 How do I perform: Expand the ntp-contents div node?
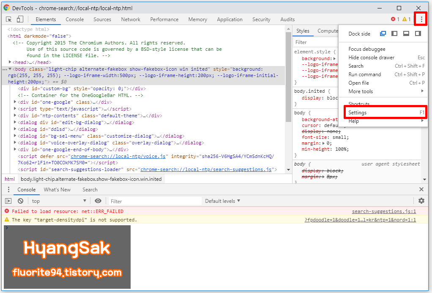coord(15,115)
